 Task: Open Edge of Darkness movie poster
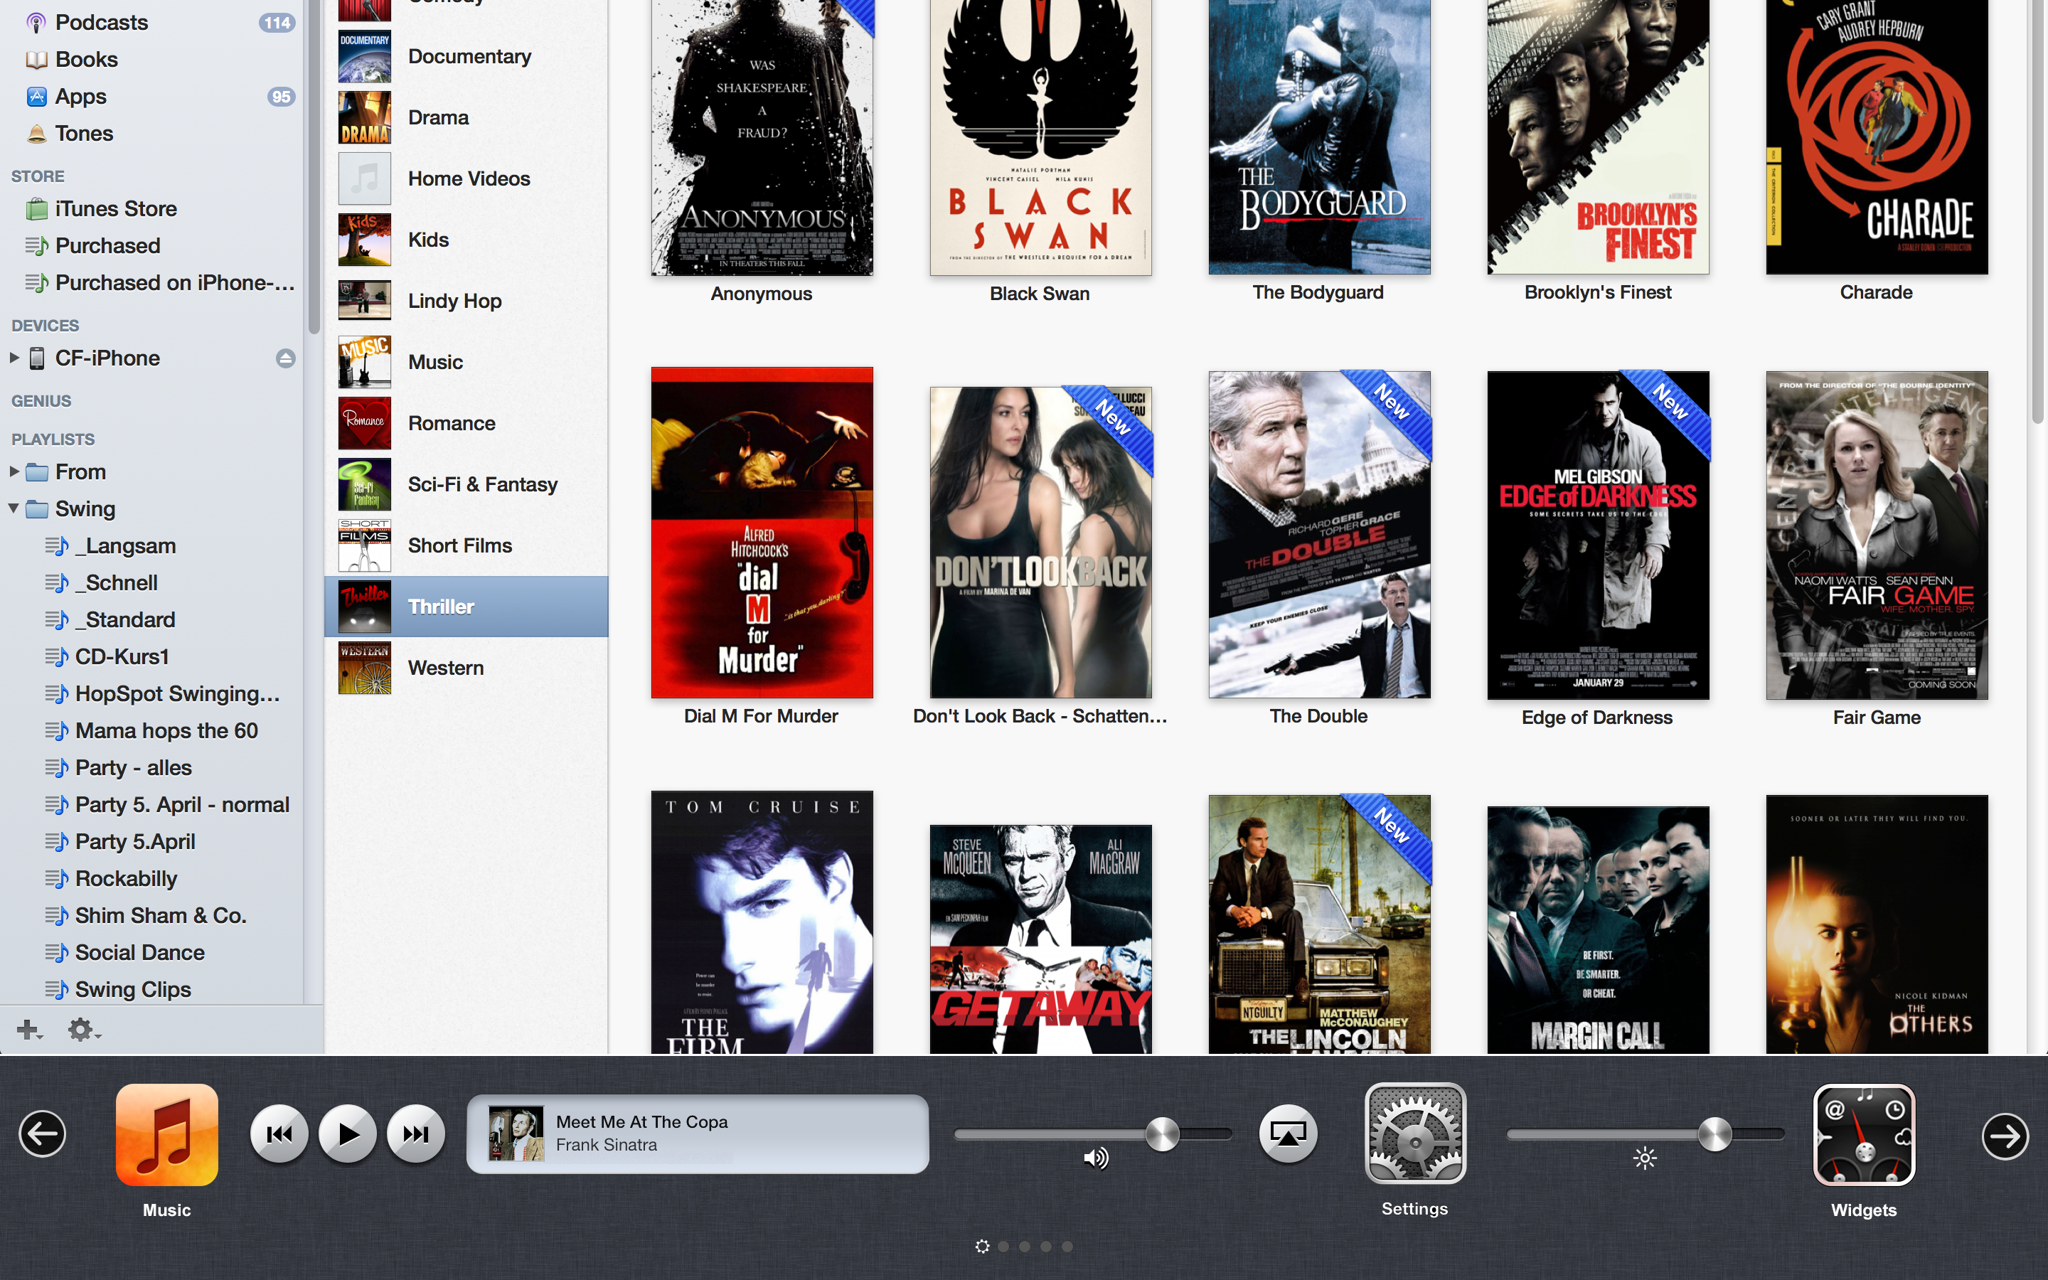coord(1598,535)
